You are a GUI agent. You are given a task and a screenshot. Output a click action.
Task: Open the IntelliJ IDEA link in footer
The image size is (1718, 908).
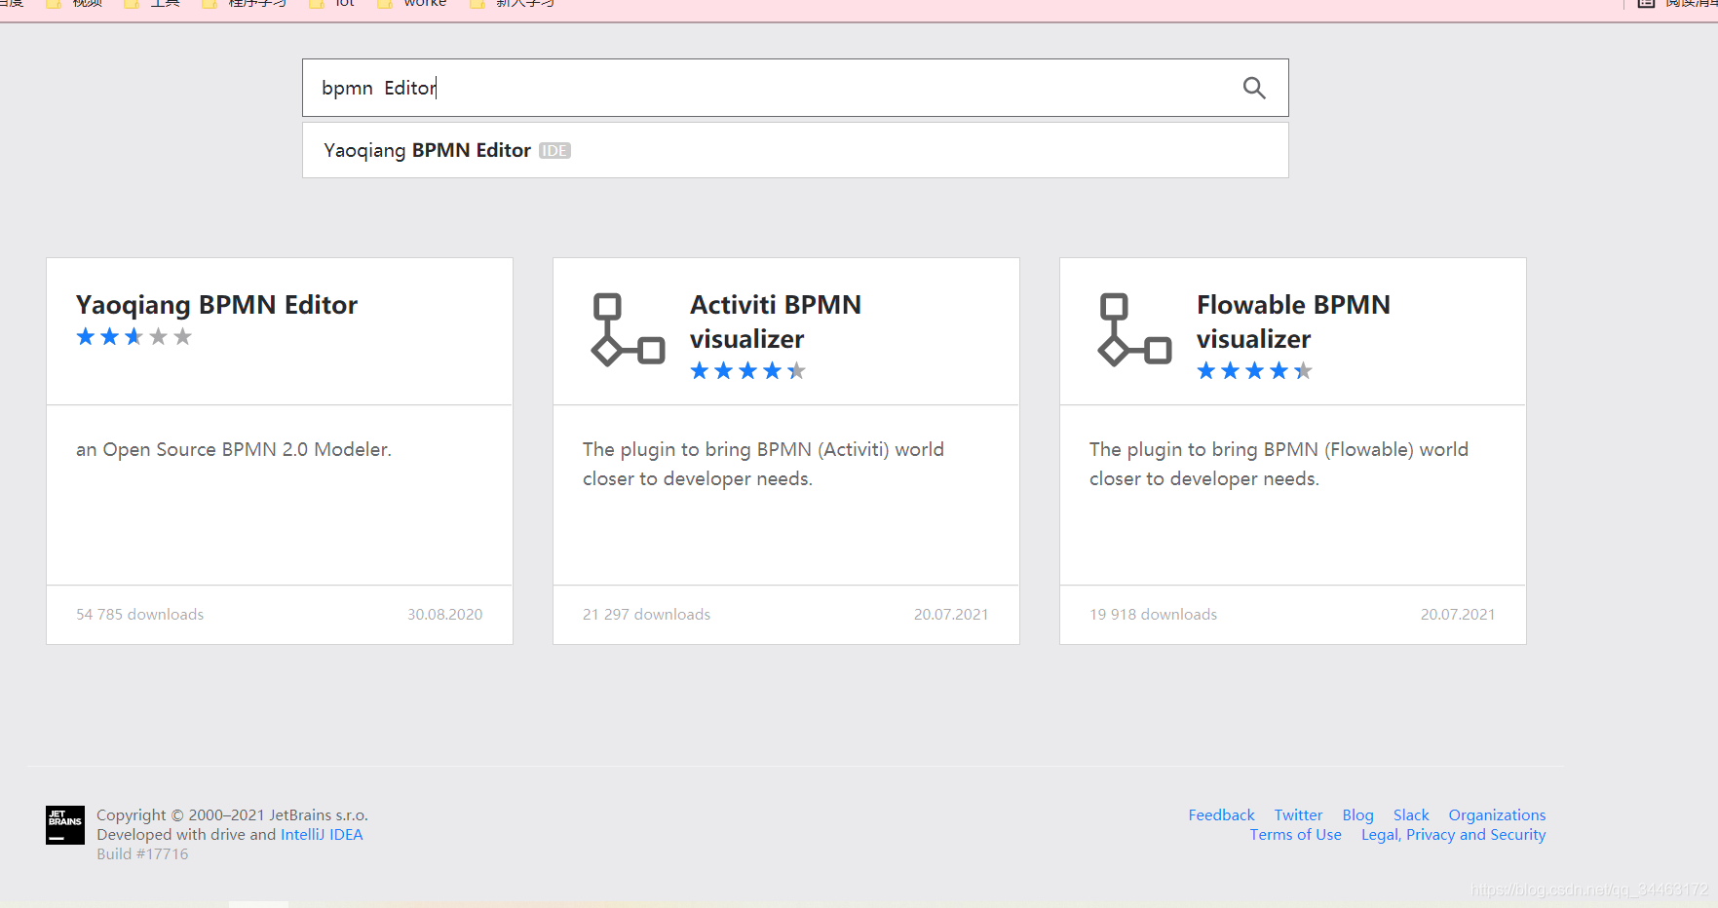pyautogui.click(x=322, y=835)
